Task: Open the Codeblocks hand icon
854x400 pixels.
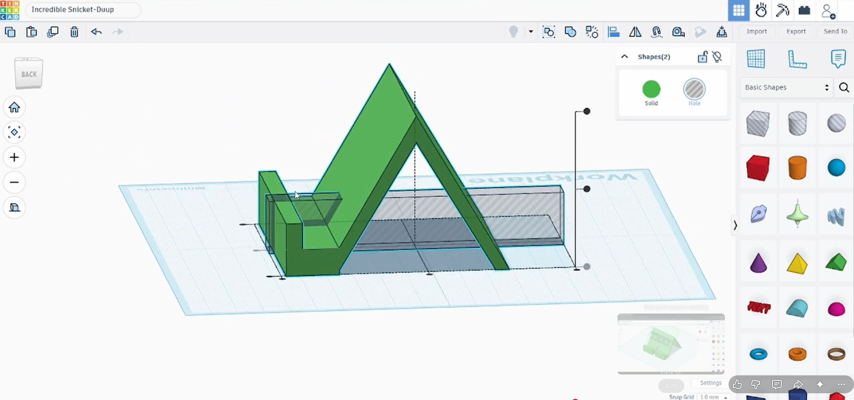Action: coord(761,10)
